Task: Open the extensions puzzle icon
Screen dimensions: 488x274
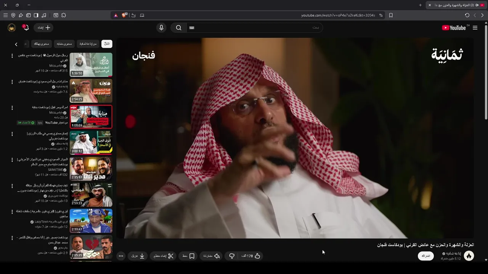Action: coord(64,15)
